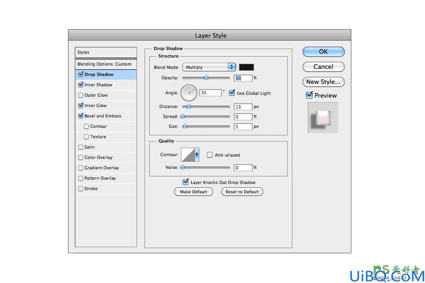Click the Angle dial control
The image size is (425, 283).
click(x=188, y=93)
